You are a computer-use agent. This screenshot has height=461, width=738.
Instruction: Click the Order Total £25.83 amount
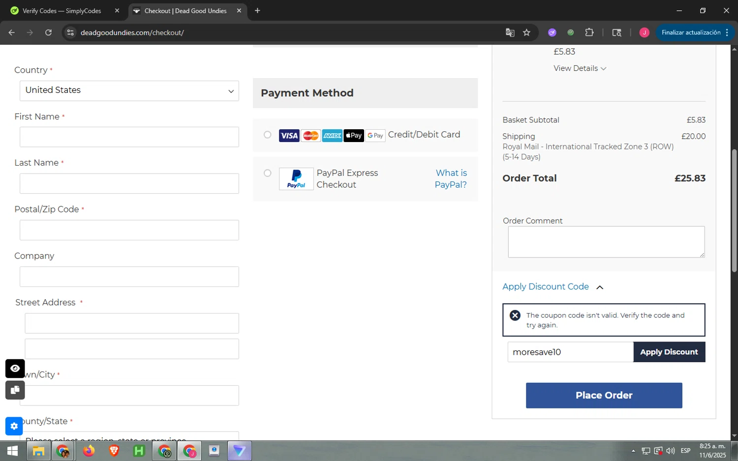pos(690,178)
